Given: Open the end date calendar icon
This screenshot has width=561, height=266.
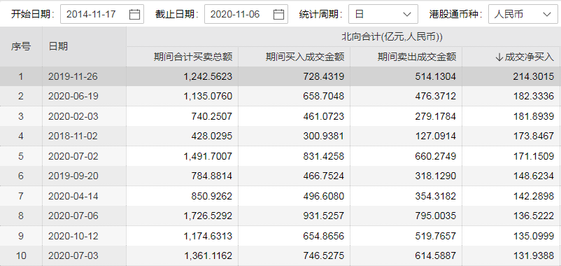Looking at the screenshot, I should (278, 14).
